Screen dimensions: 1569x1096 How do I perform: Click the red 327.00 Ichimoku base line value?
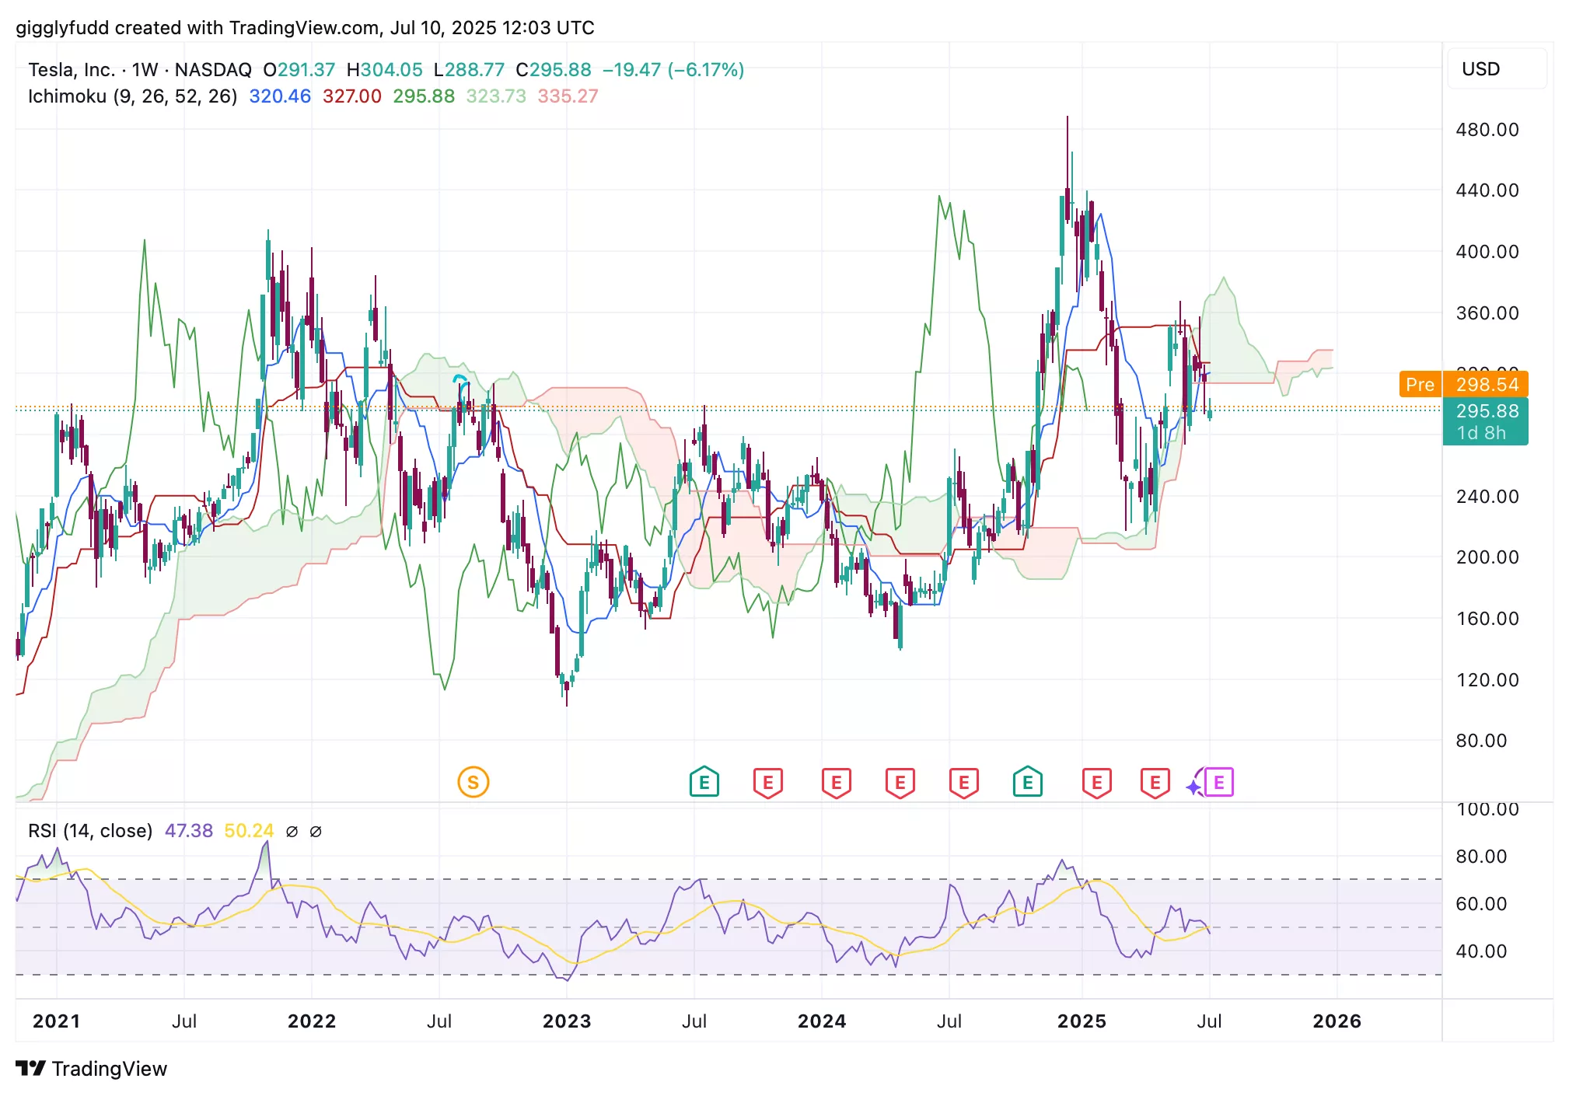coord(351,96)
